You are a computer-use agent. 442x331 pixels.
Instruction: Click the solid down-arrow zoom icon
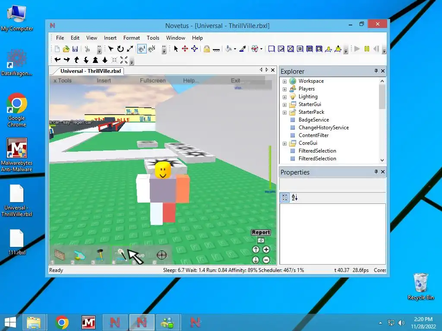[x=105, y=59]
